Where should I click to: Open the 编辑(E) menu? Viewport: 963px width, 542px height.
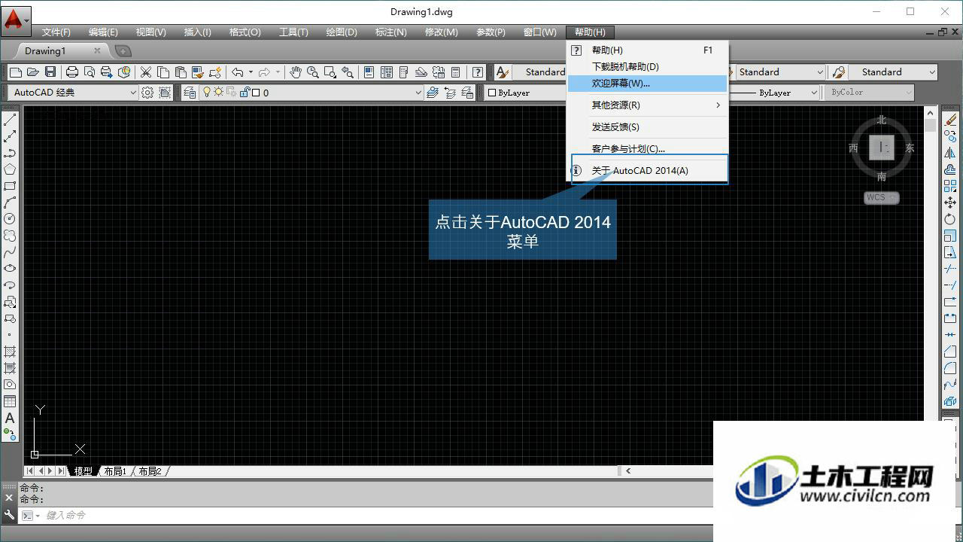[x=103, y=32]
